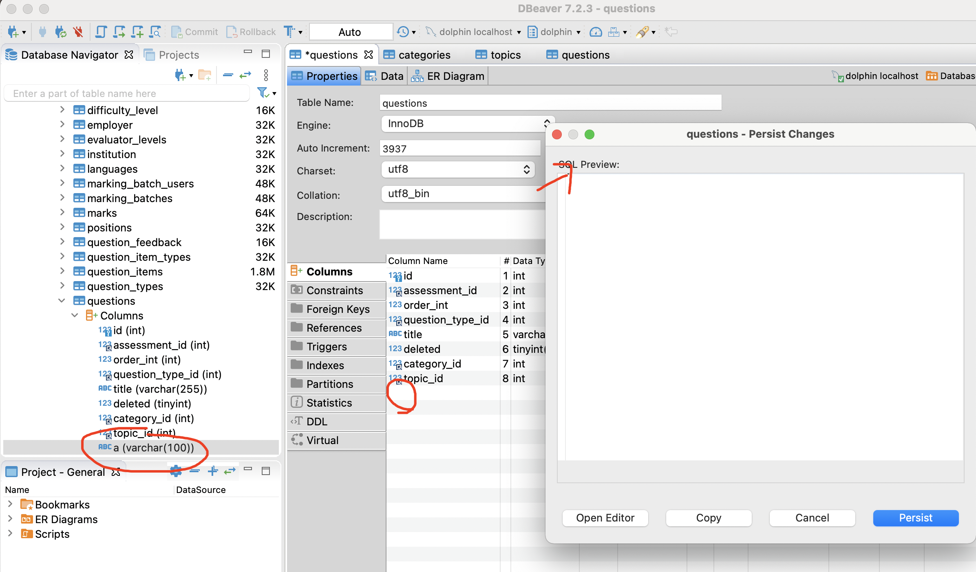Open a new SQL script editor icon
Screen dimensions: 976x572
point(138,32)
